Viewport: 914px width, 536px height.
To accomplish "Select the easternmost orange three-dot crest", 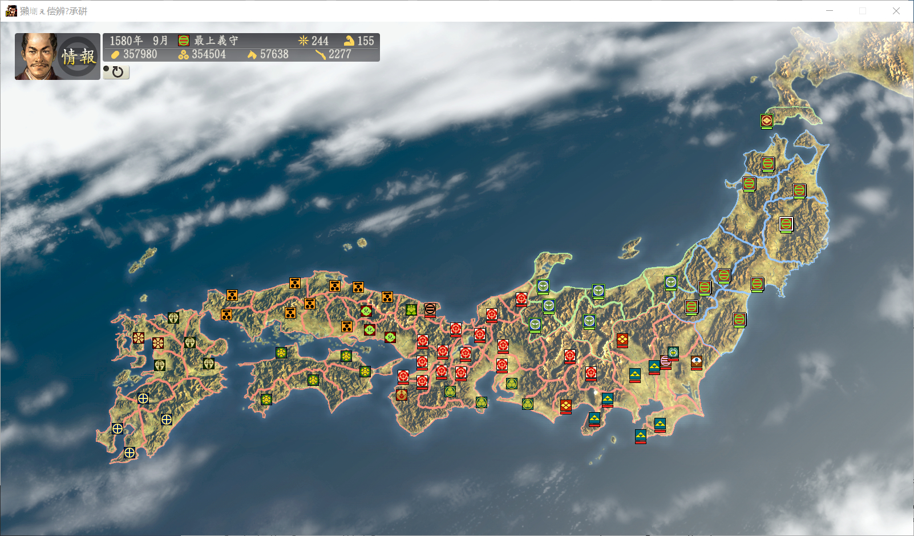I will click(387, 297).
